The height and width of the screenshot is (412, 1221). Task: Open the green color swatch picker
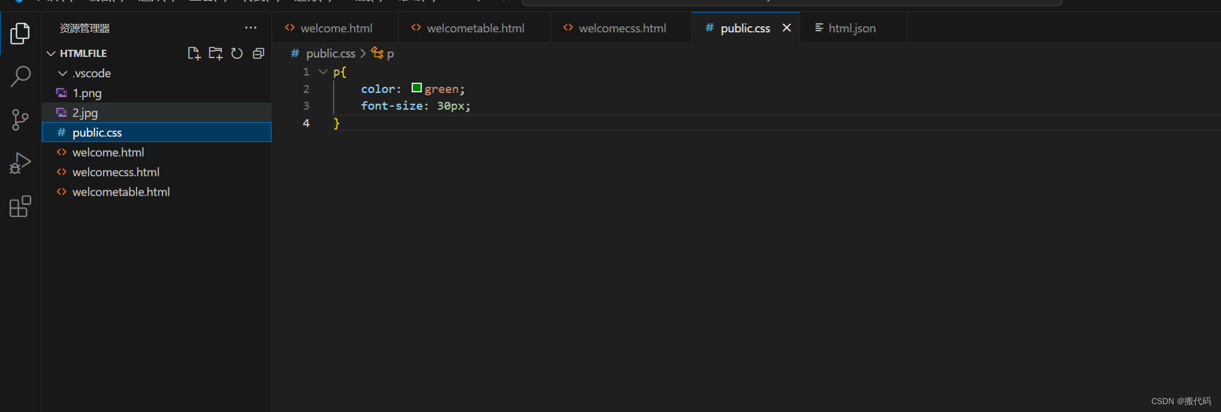tap(417, 88)
